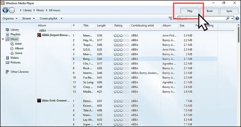Click Library in the breadcrumb path
This screenshot has height=127, width=241.
27,10
